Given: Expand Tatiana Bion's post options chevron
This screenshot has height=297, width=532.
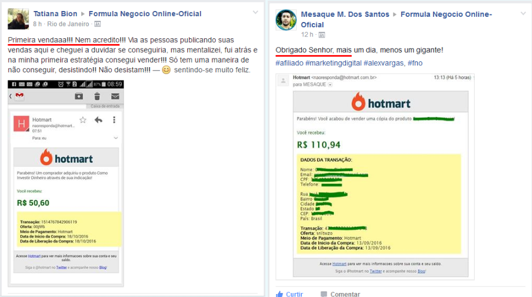Looking at the screenshot, I should tap(256, 13).
